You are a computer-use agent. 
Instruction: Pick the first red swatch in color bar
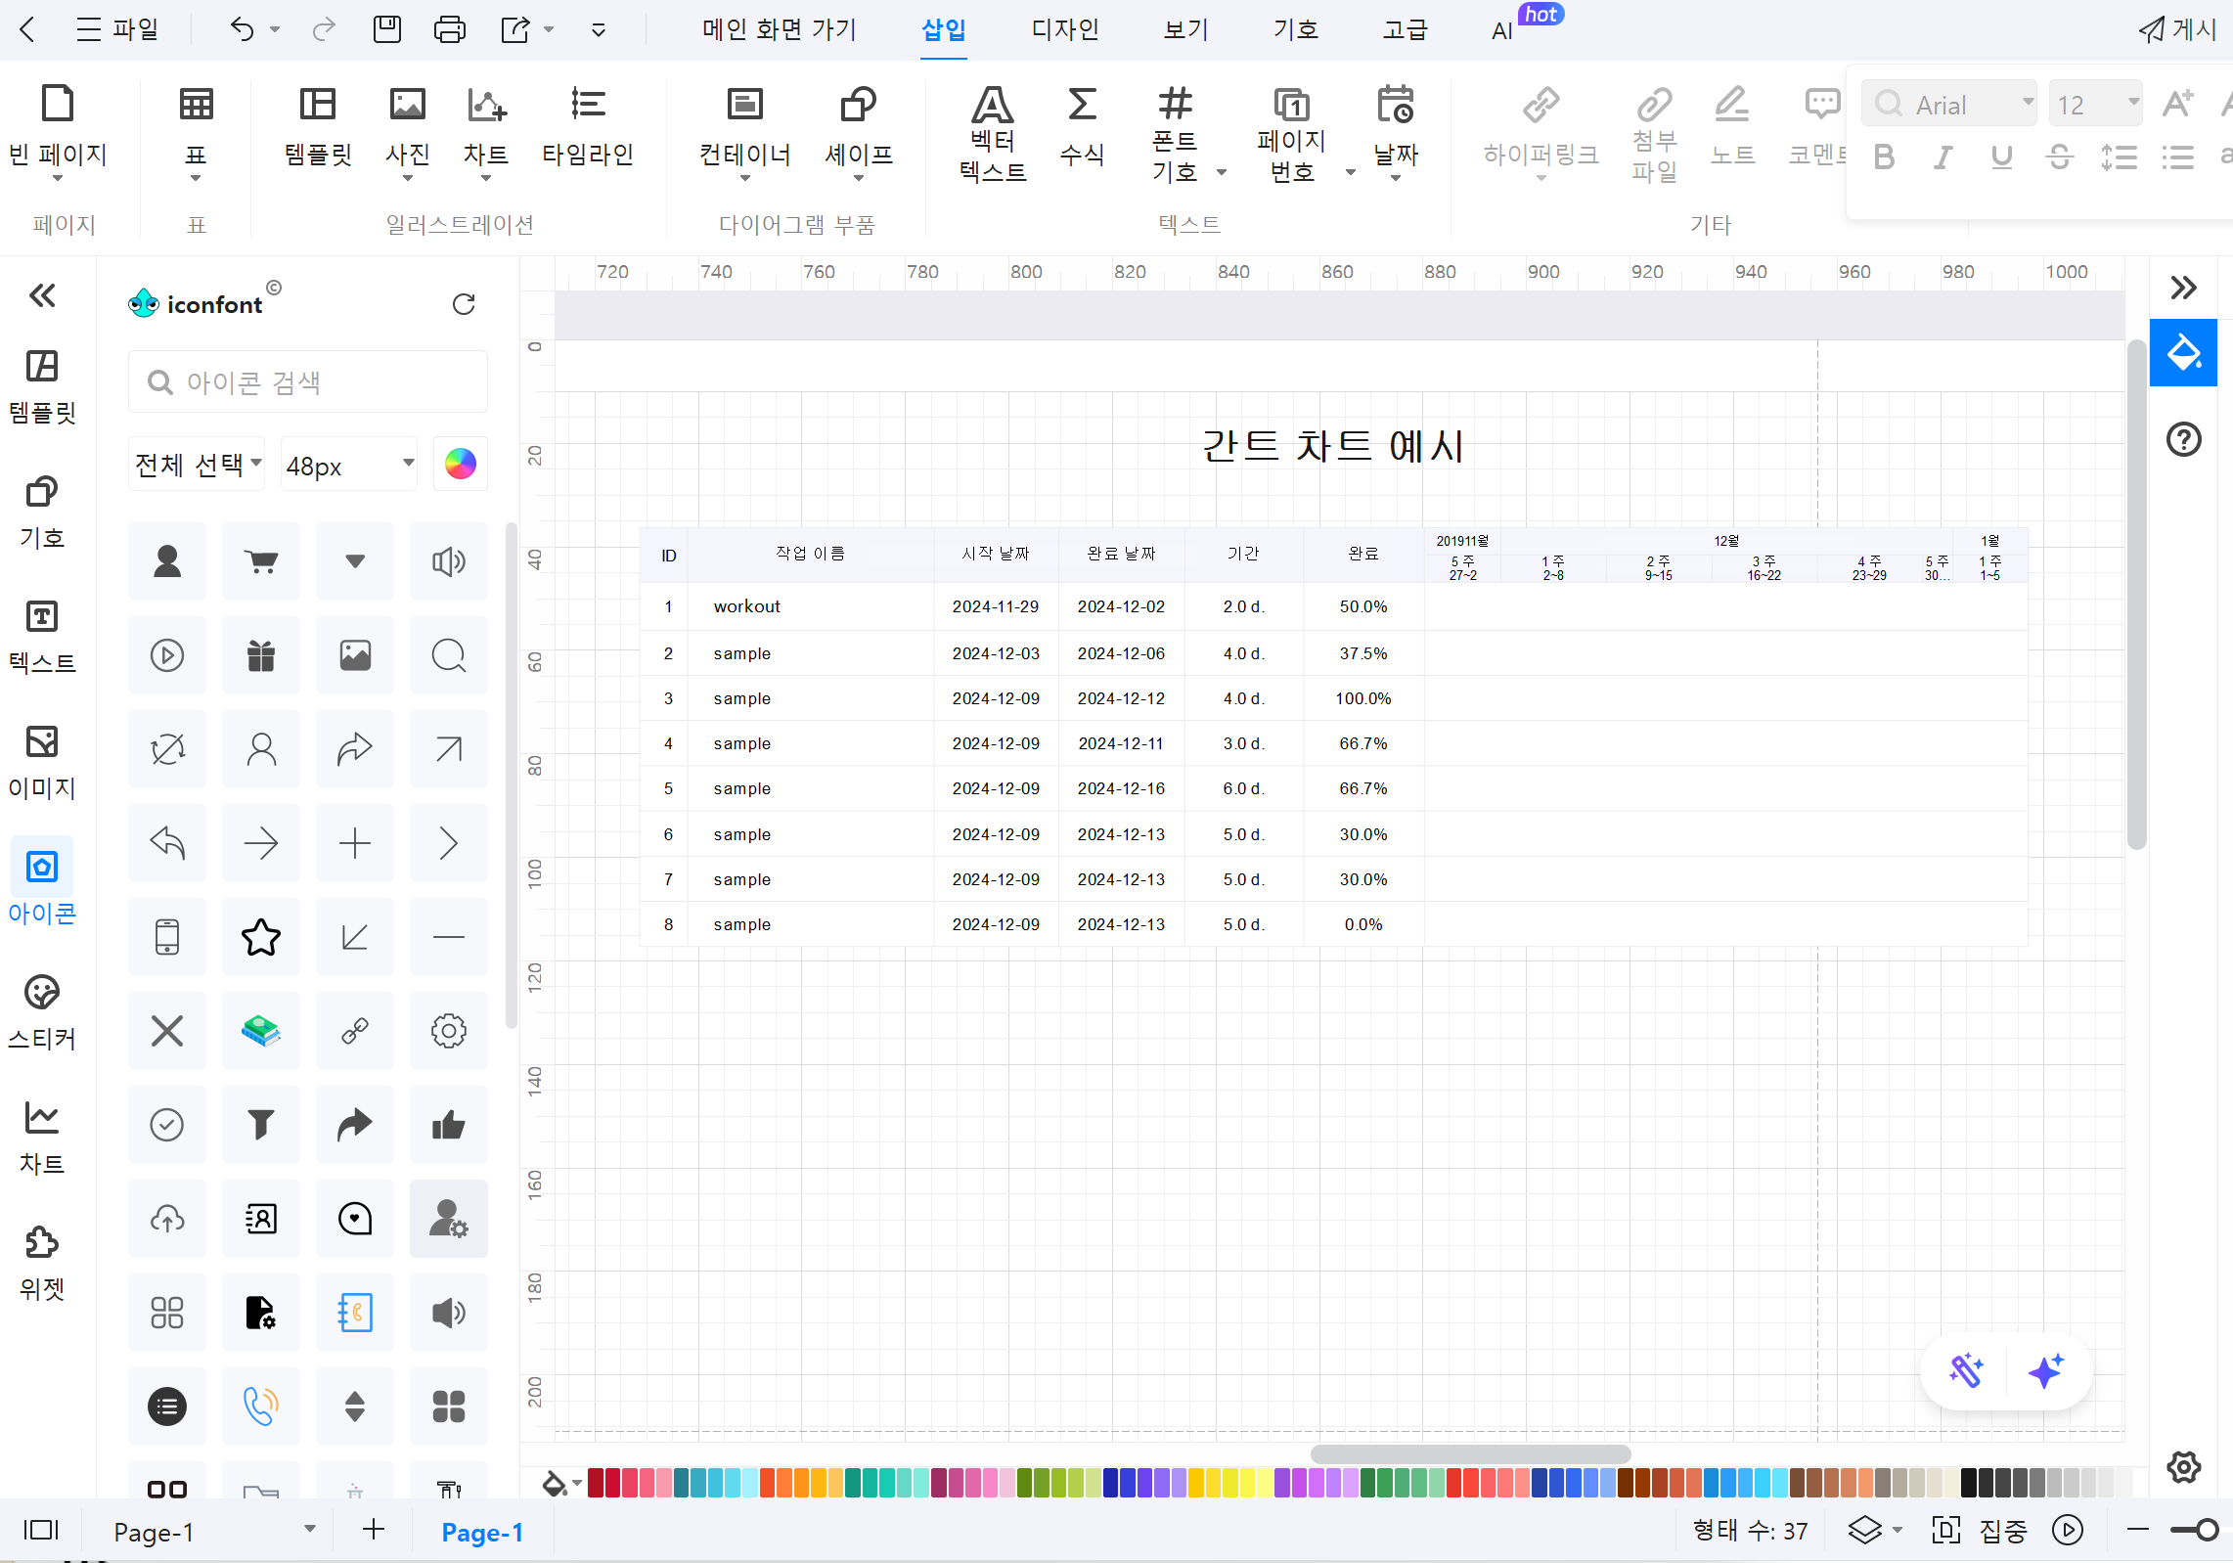(x=596, y=1483)
